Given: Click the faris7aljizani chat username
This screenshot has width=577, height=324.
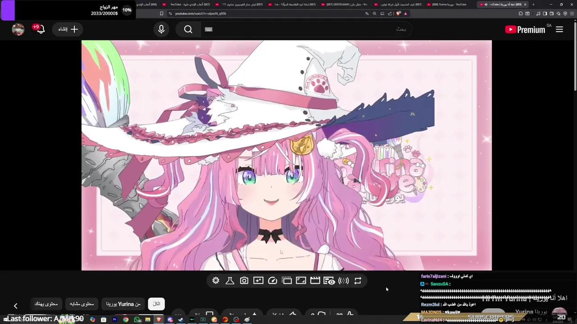Looking at the screenshot, I should [433, 276].
